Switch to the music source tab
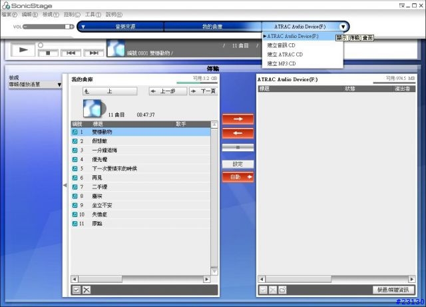This screenshot has width=426, height=307. coord(126,27)
